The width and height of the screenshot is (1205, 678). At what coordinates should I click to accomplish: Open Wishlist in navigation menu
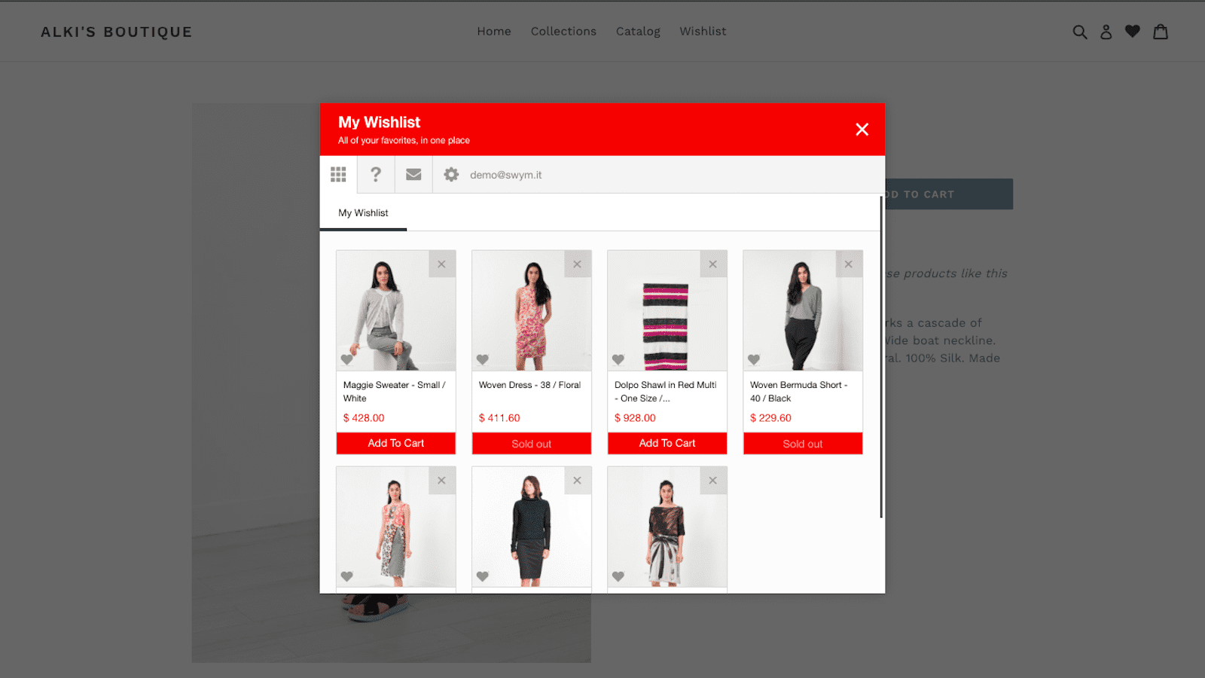tap(703, 32)
